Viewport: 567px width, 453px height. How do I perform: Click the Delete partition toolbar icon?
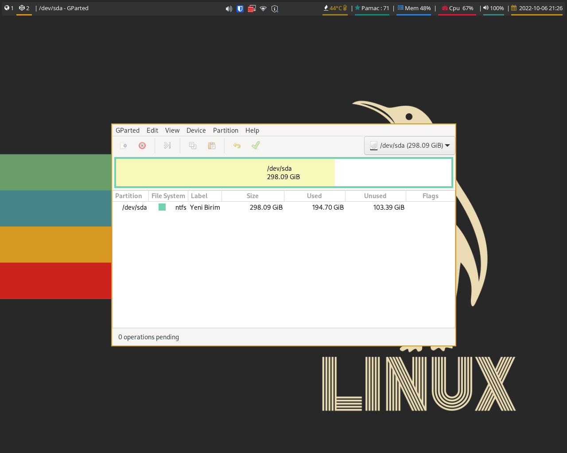(142, 146)
